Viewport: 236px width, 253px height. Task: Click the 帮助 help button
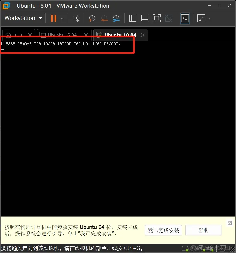point(203,230)
